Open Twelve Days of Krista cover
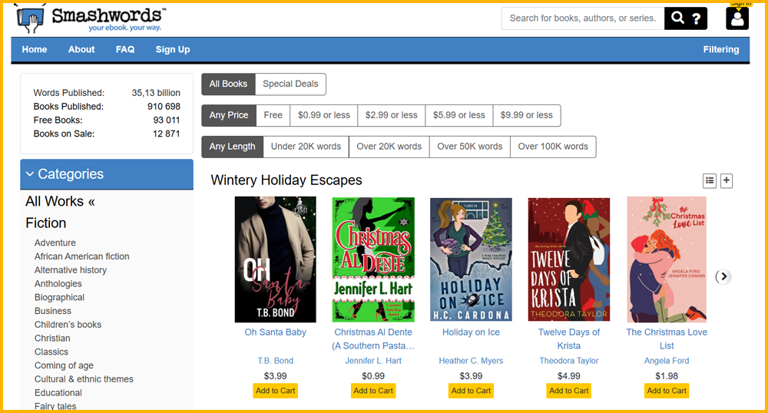Viewport: 768px width, 413px height. (x=568, y=259)
